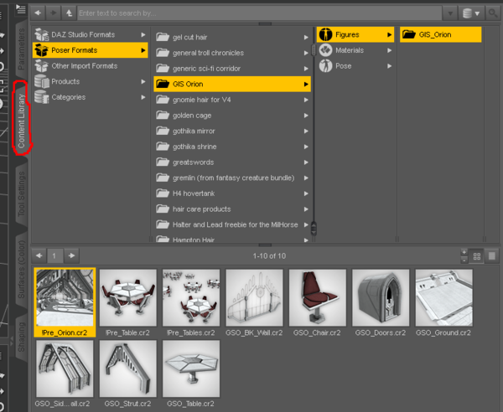Click the go up one level arrow
The image size is (503, 412).
[69, 13]
